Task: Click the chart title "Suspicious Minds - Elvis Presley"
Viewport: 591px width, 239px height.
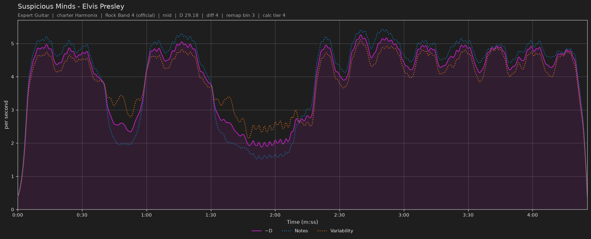Action: point(71,6)
